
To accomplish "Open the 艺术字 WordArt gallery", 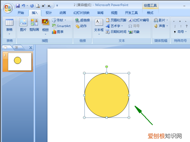I will 114,26.
